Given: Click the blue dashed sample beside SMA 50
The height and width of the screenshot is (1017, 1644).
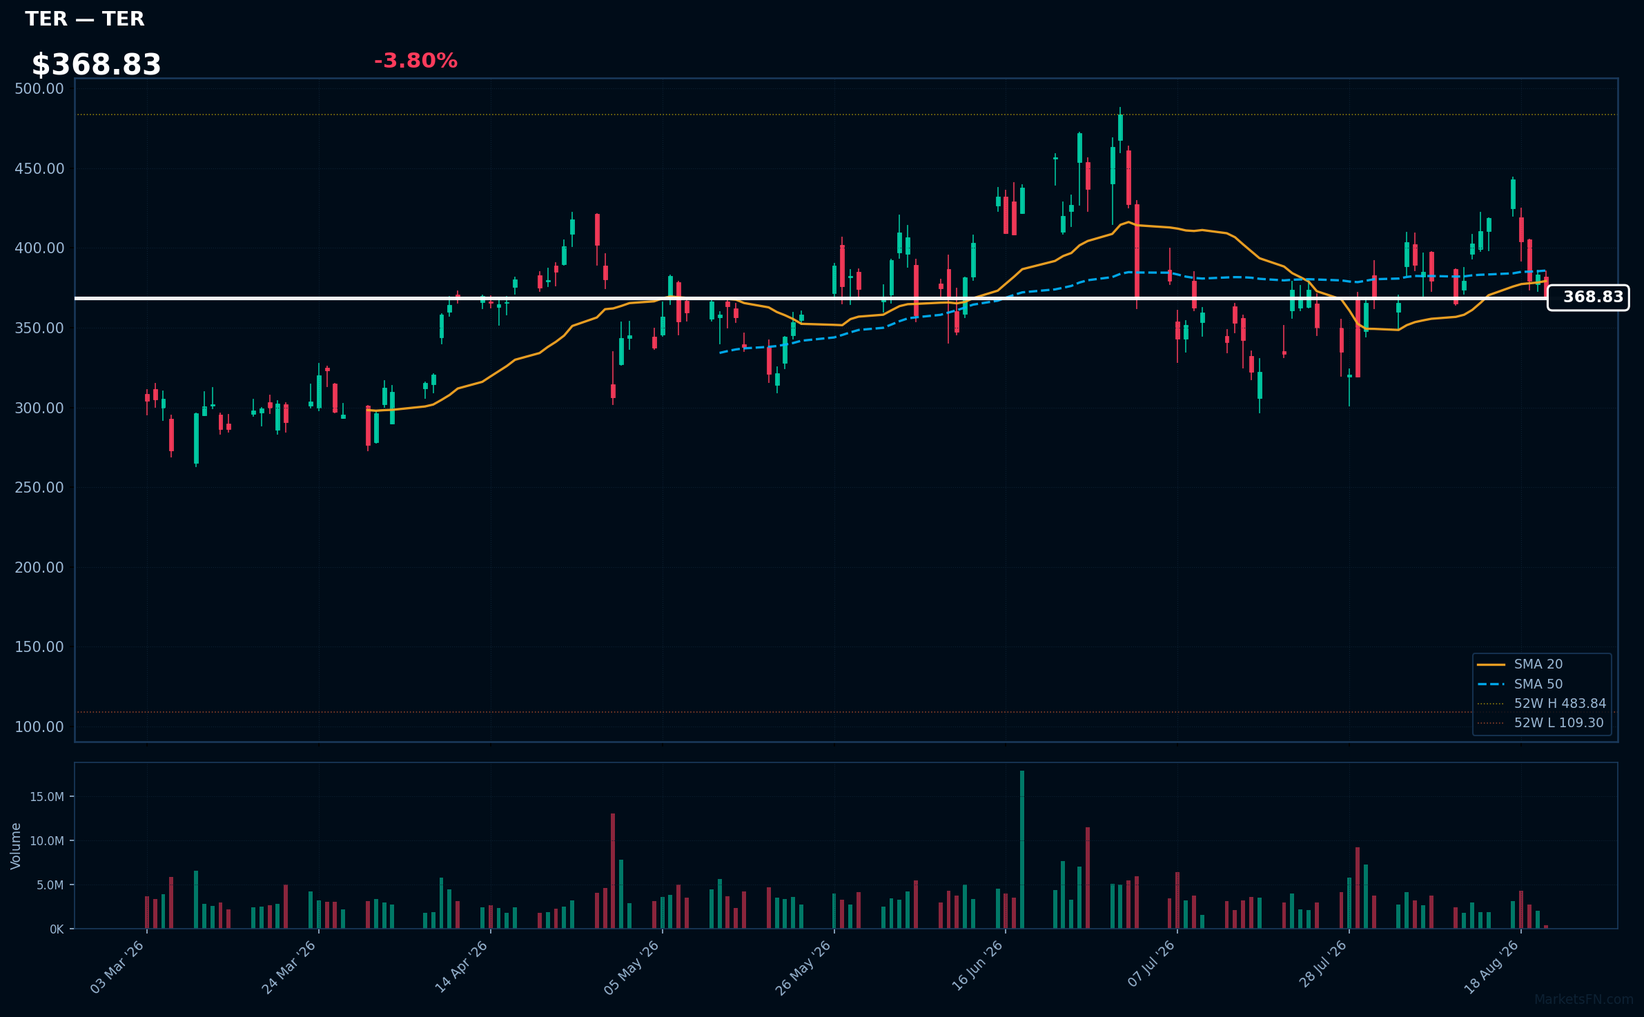Looking at the screenshot, I should click(x=1491, y=684).
